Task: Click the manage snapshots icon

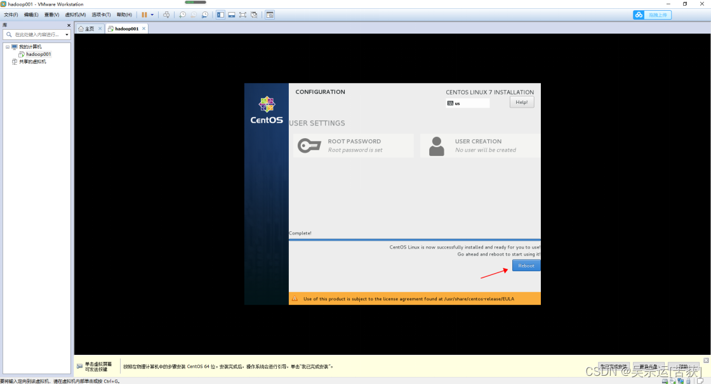Action: click(x=205, y=15)
